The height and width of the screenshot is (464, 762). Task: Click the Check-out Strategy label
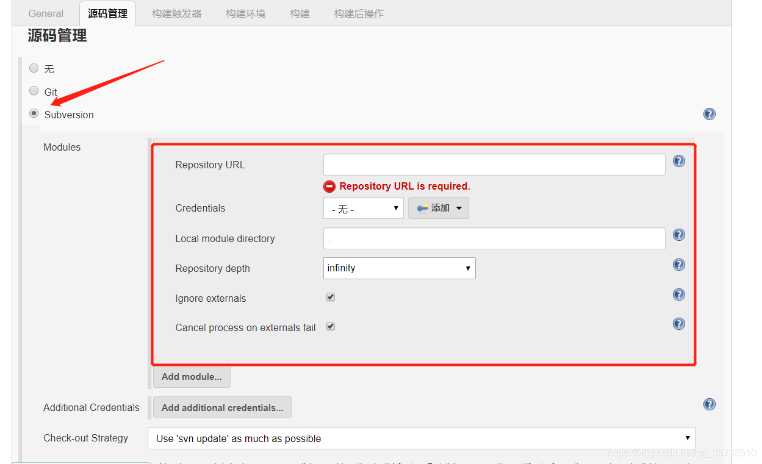click(x=86, y=438)
